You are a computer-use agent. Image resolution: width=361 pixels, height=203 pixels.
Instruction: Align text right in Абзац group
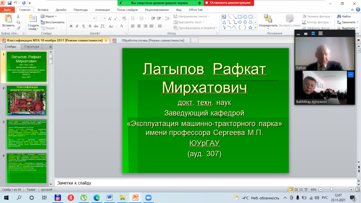[145, 26]
